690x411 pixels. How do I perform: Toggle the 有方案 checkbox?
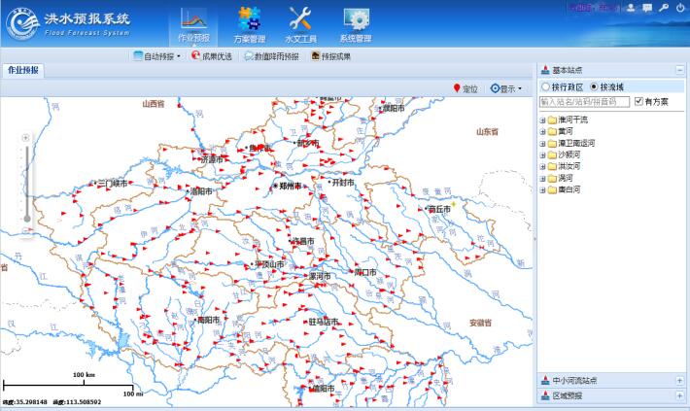coord(638,101)
